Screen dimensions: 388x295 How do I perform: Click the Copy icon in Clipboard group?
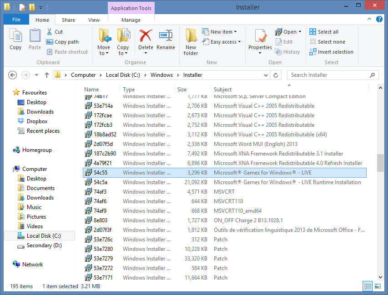click(x=15, y=39)
